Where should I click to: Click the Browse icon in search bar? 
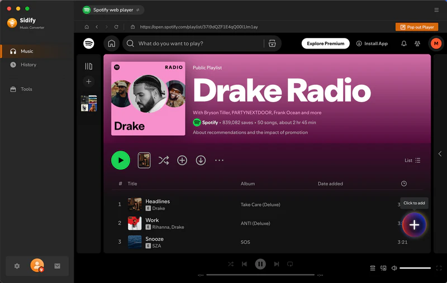(272, 44)
